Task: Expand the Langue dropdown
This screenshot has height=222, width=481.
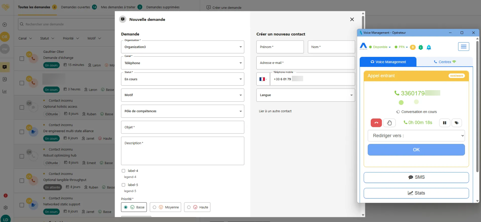Action: (x=305, y=95)
